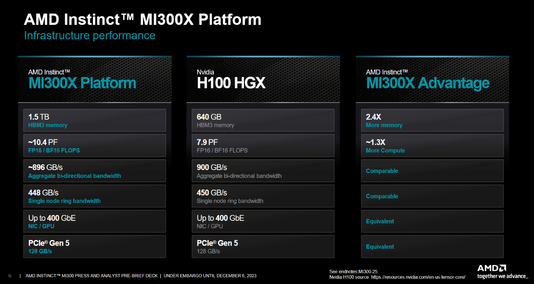The height and width of the screenshot is (284, 534).
Task: Click the gray 128 GB/s label
Action: (208, 251)
